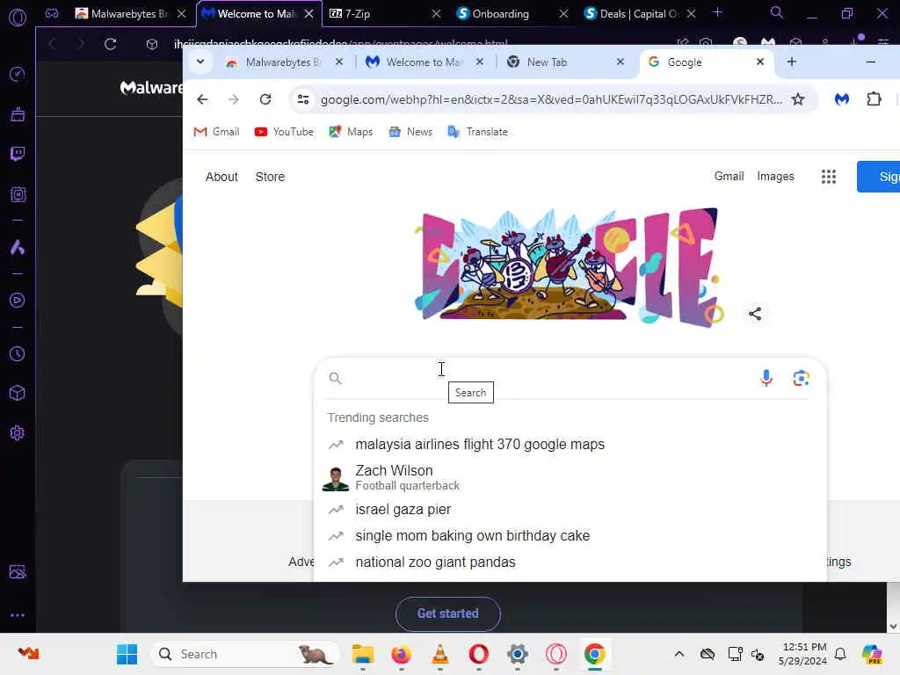Bookmark this page with the star icon
900x675 pixels.
(798, 99)
